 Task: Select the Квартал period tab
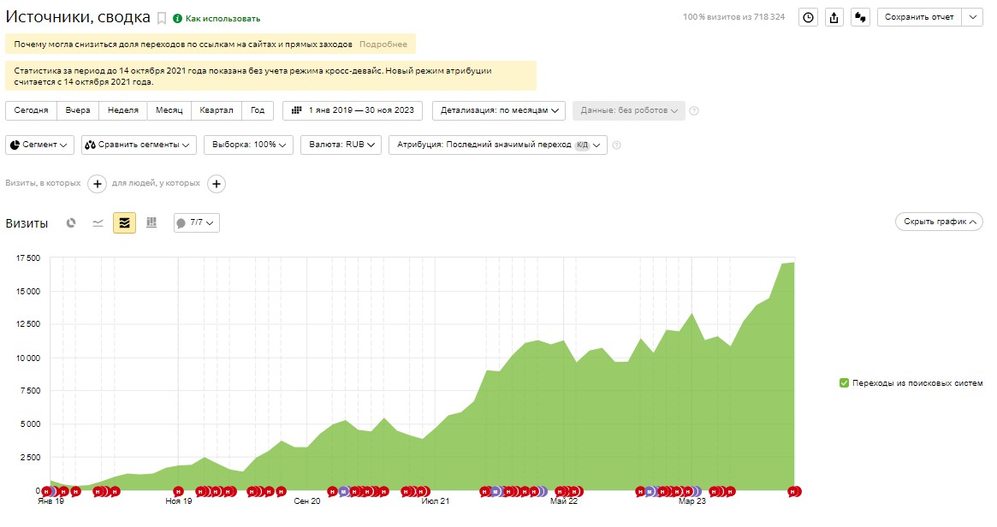coord(217,110)
